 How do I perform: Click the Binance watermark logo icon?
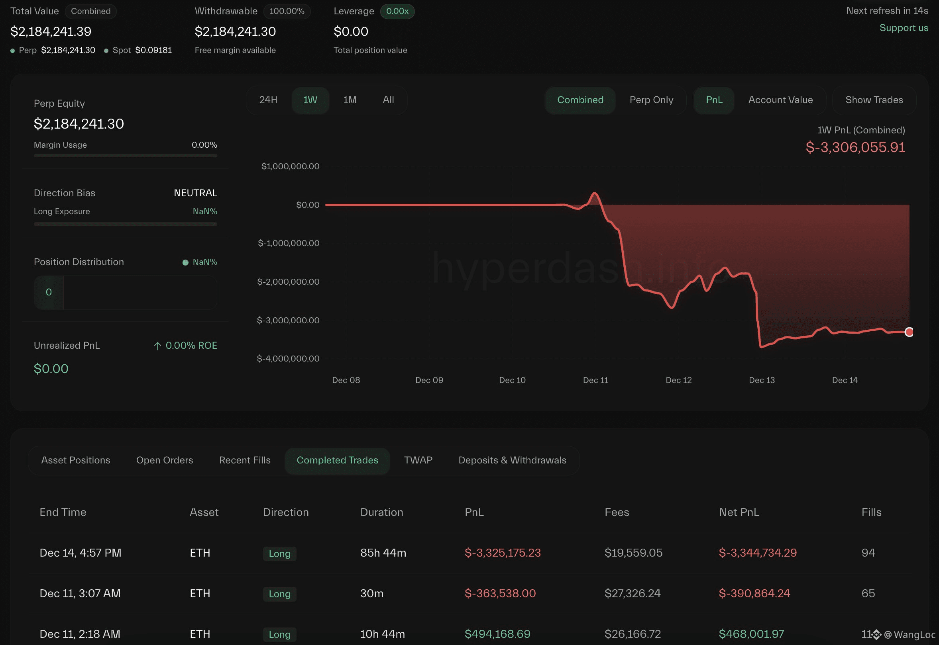coord(876,635)
